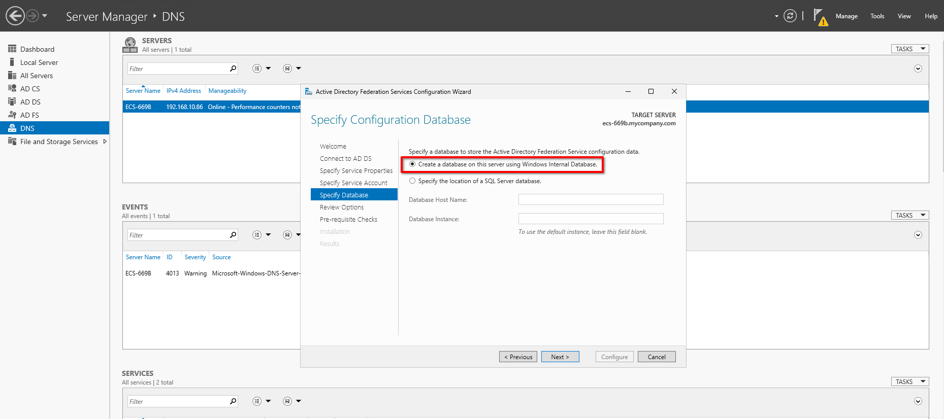Screen dimensions: 944x419
Task: Select the AD CS role icon
Action: pyautogui.click(x=12, y=88)
